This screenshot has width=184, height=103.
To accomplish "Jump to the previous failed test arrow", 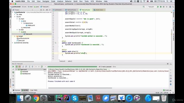I will [x=36, y=67].
